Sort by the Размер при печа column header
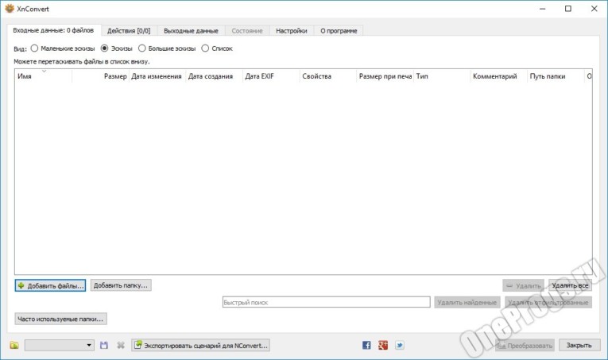The image size is (608, 360). (385, 76)
